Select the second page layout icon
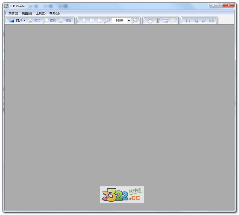Screen dimensions: 239x215 click(92, 20)
